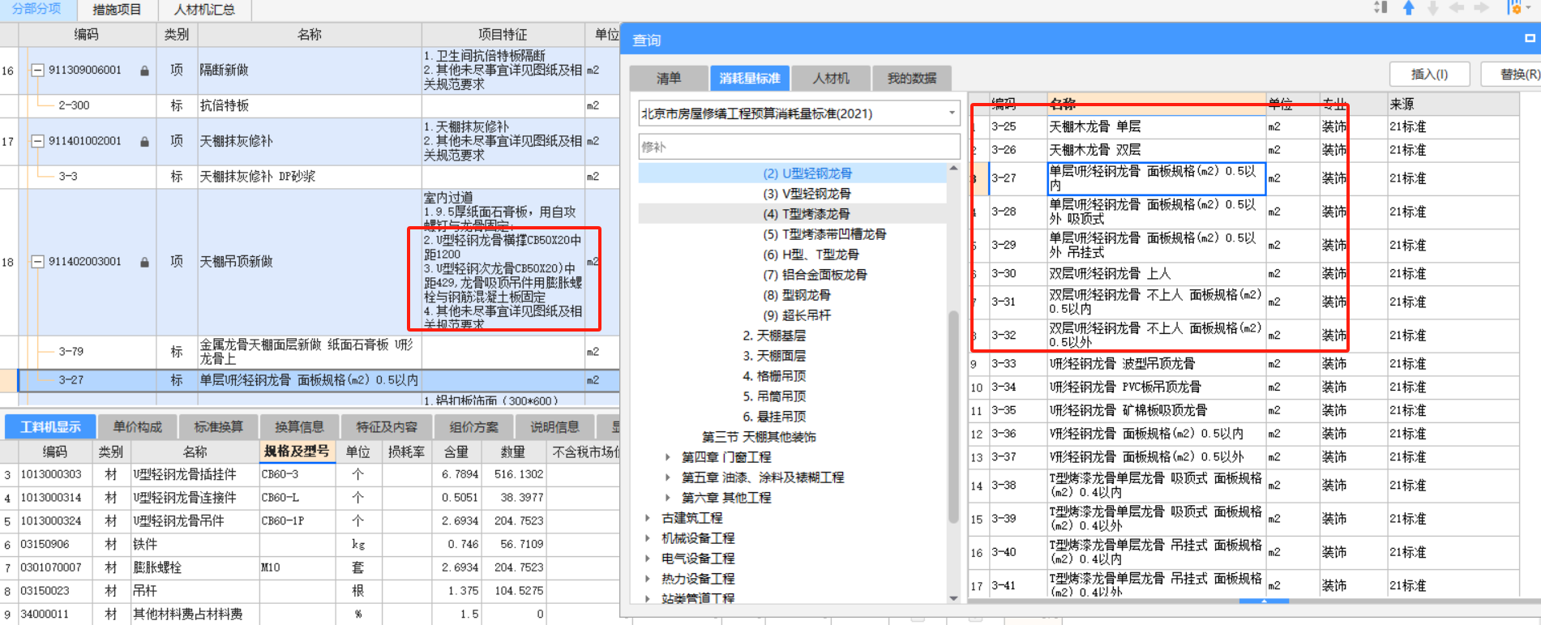Image resolution: width=1541 pixels, height=625 pixels.
Task: Click the gray move-down arrow icon
Action: pyautogui.click(x=1432, y=8)
